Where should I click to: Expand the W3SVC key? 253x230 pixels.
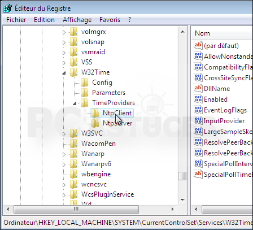point(64,134)
